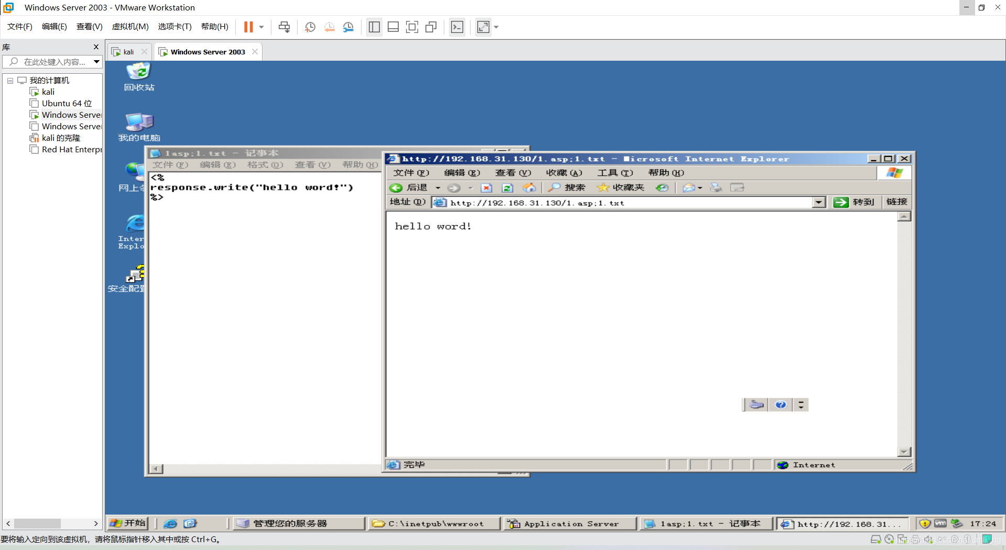Open the Notepad 格式(O) menu
Image resolution: width=1006 pixels, height=550 pixels.
pyautogui.click(x=265, y=165)
